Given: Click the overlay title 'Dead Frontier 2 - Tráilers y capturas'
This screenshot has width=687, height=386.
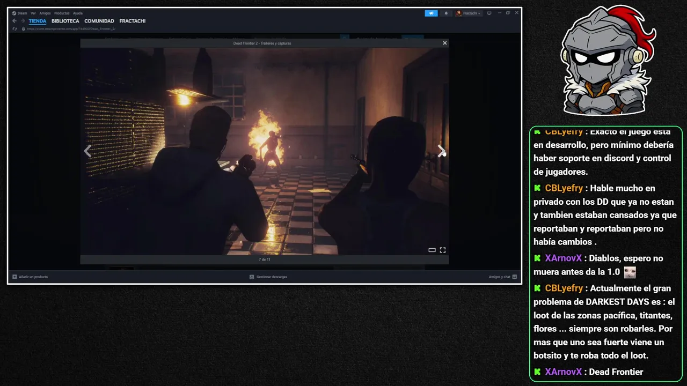Looking at the screenshot, I should pos(262,43).
